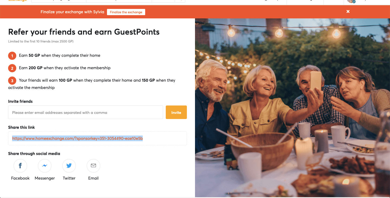Send the referral with the Email envelope icon

click(93, 166)
